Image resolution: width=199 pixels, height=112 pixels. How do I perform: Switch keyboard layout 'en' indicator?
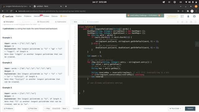181,2
